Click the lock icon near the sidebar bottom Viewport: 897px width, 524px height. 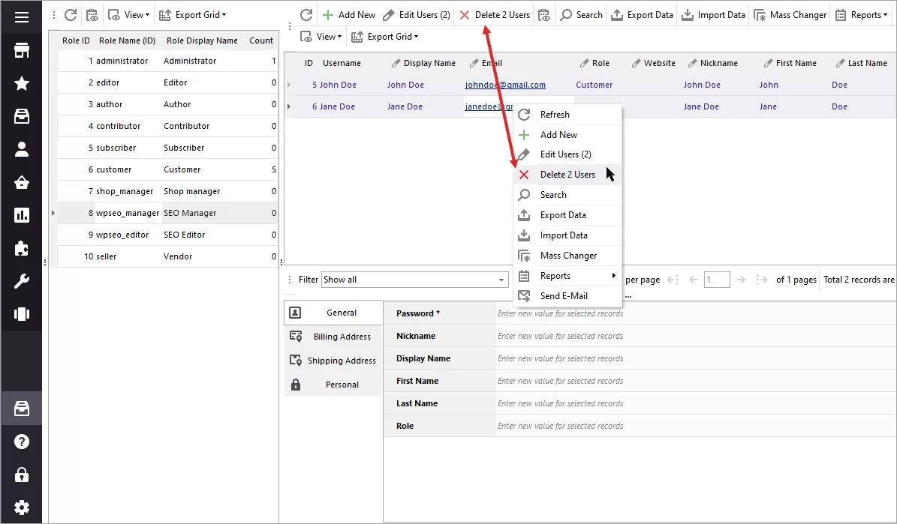pos(20,474)
